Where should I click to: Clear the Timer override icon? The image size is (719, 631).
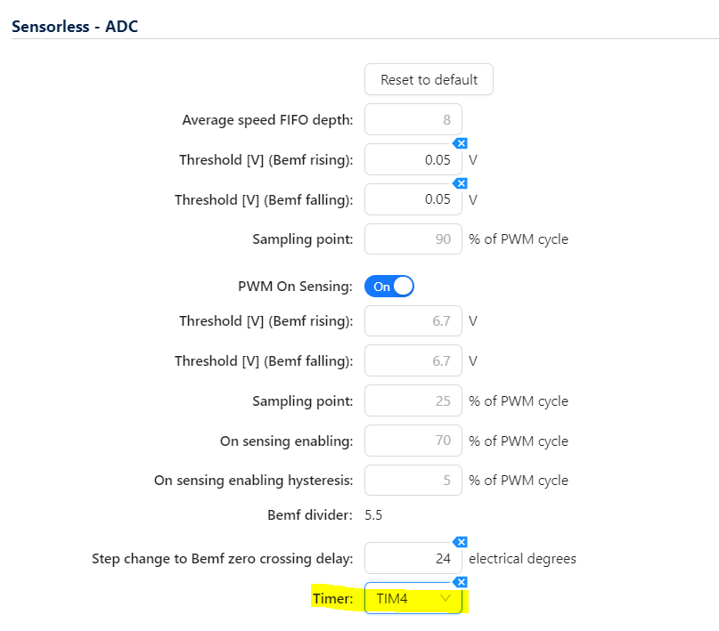[x=461, y=582]
